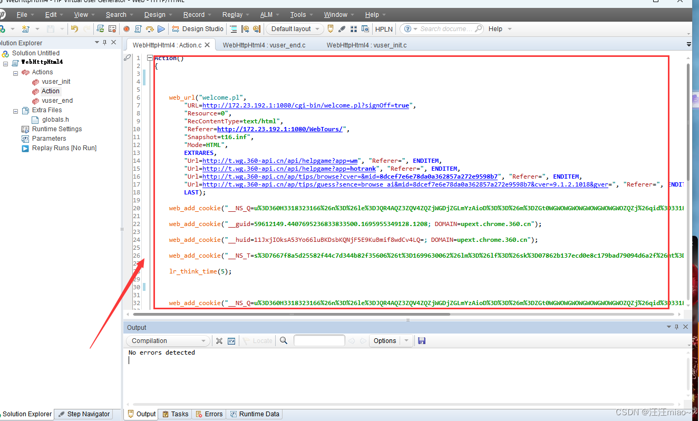The width and height of the screenshot is (699, 421).
Task: Click the recording options toolbar icon
Action: coord(112,29)
